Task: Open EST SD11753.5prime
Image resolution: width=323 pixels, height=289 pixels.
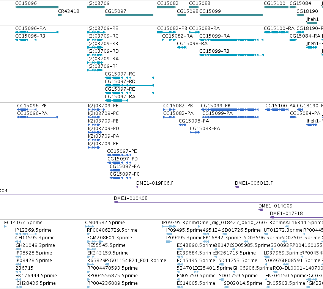Action: [238, 261]
